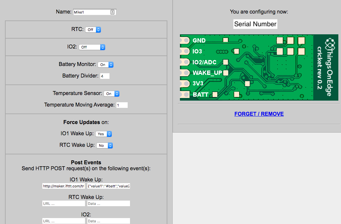The image size is (341, 224).
Task: Focus the Temperature Moving Average field
Action: point(122,105)
